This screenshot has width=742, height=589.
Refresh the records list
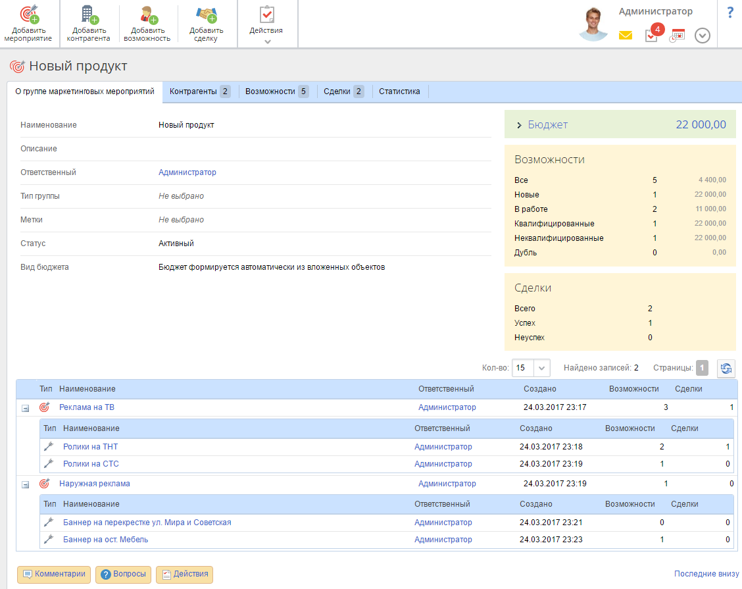point(726,369)
